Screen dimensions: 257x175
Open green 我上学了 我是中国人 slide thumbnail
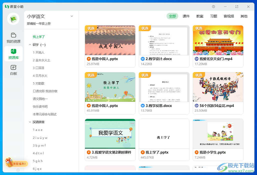point(110,87)
